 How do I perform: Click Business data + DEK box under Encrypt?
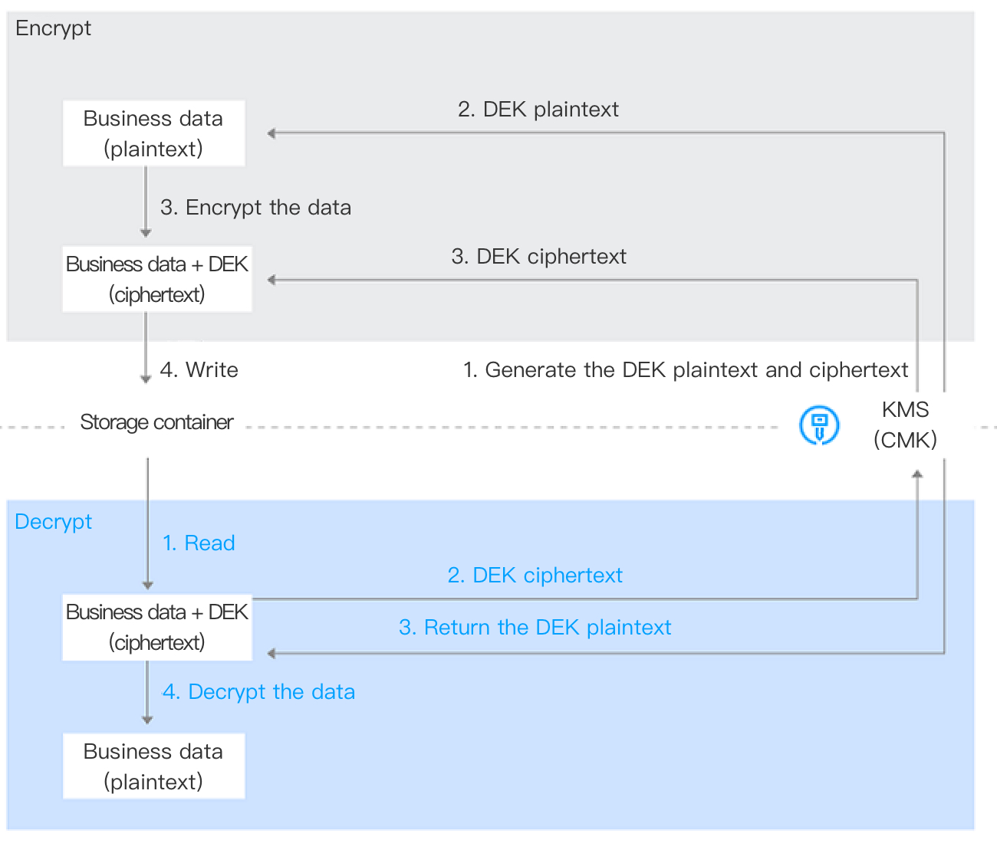click(156, 279)
